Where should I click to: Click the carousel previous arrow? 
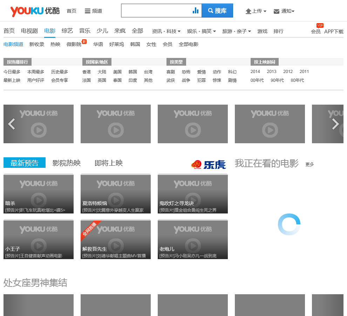click(x=11, y=124)
